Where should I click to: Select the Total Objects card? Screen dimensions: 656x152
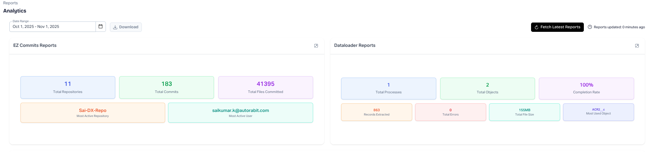coord(487,88)
